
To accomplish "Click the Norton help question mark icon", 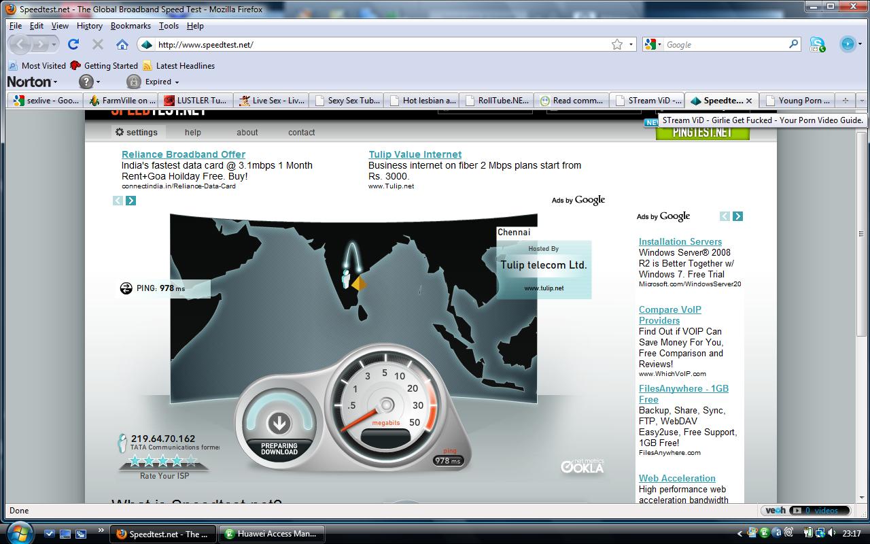I will [x=86, y=82].
